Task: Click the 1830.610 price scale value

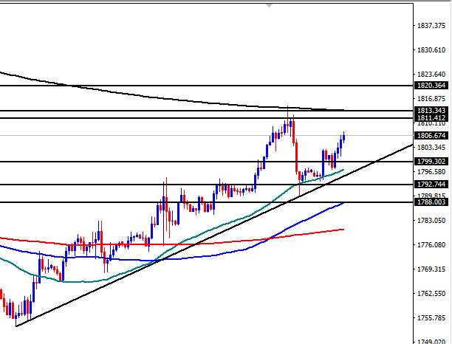Action: pyautogui.click(x=431, y=50)
